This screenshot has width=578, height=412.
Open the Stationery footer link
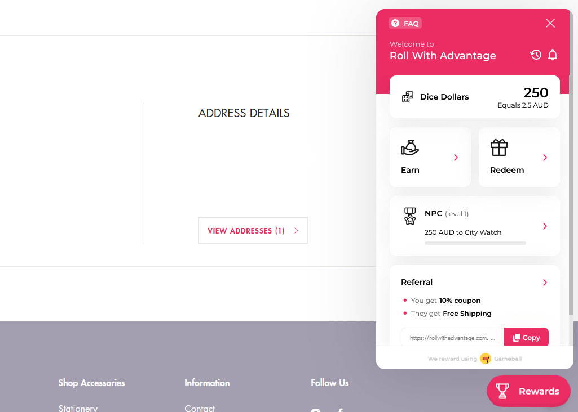(78, 408)
